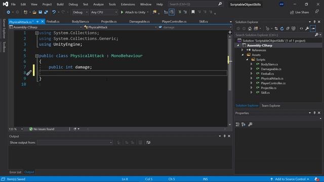Toggle Preview Selected Items in Solution Explorer

pos(313,28)
